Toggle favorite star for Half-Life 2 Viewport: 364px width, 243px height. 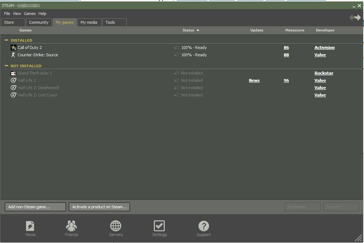tap(177, 80)
